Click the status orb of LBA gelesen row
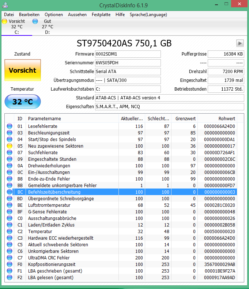Screen dimensions: 249x289 (x=10, y=277)
